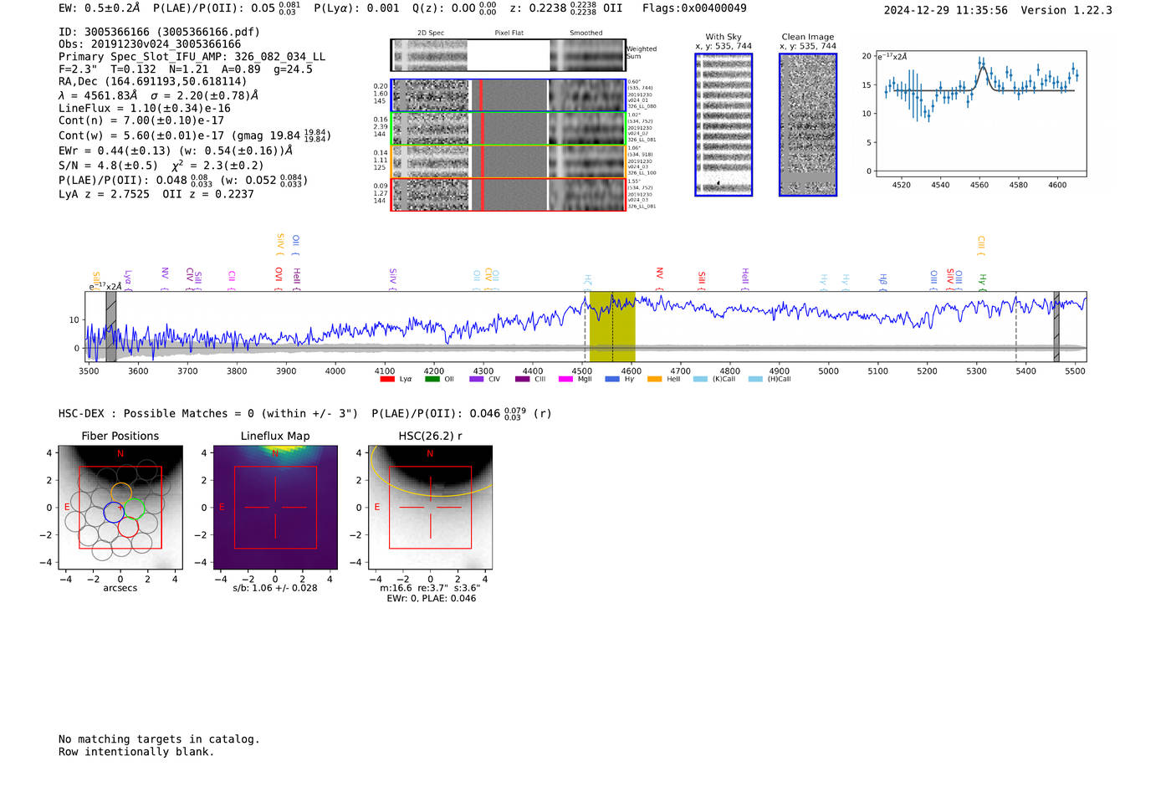
Task: Click the magenta MgII legend swatch
Action: click(566, 379)
